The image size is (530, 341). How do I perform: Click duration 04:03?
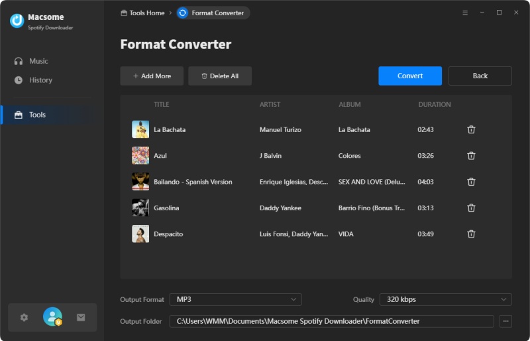click(425, 182)
